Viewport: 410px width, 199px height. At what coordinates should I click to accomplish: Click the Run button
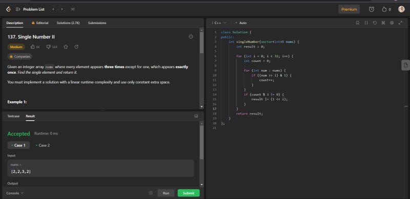tap(166, 193)
